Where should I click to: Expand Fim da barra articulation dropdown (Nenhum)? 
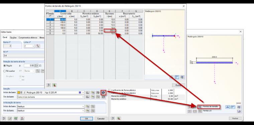pyautogui.click(x=83, y=111)
